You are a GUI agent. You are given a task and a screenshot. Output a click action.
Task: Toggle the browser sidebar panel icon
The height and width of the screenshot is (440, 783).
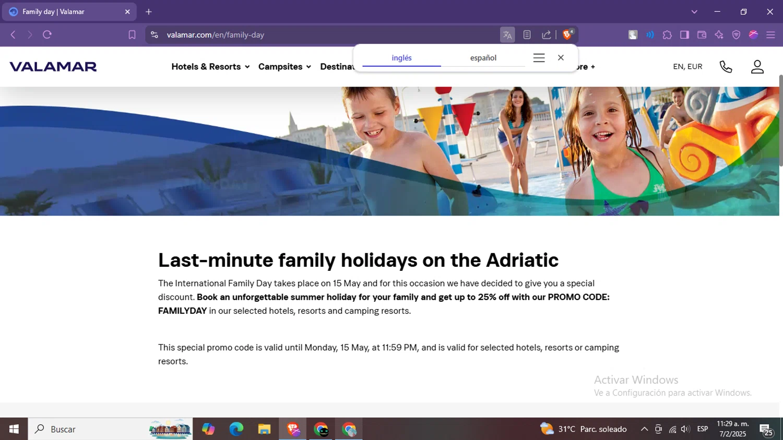[x=684, y=35]
